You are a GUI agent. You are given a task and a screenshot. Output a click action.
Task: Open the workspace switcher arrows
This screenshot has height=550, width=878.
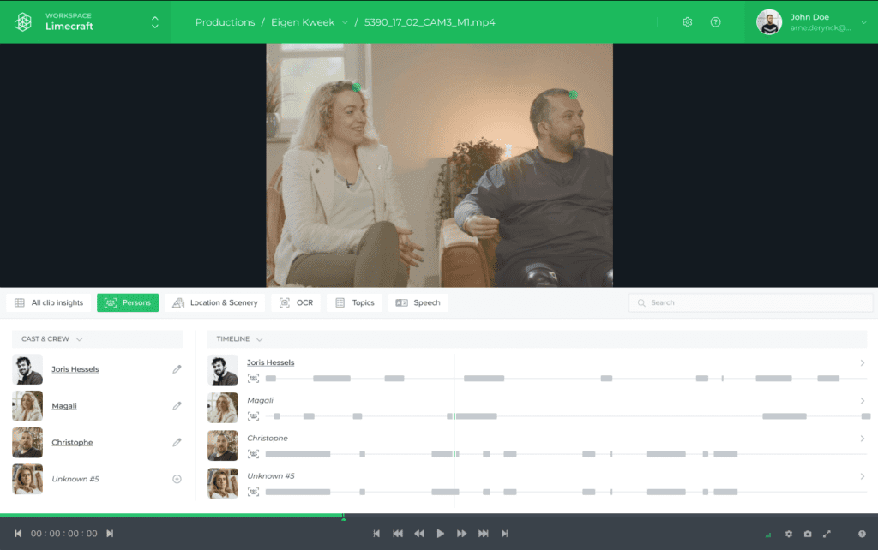(154, 22)
